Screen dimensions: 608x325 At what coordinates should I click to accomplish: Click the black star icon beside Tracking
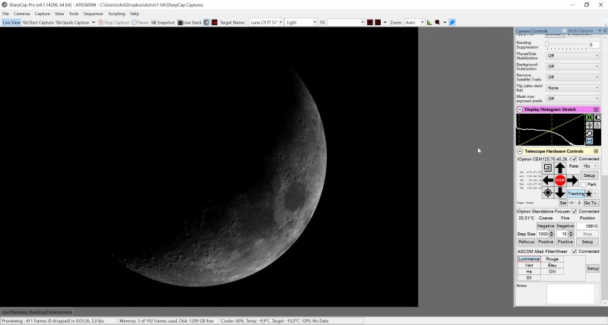coord(589,194)
